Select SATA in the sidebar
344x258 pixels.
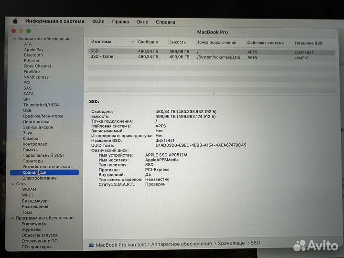(x=29, y=94)
